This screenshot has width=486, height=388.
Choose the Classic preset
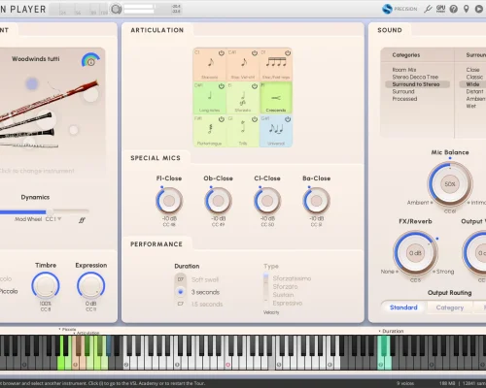(x=474, y=77)
